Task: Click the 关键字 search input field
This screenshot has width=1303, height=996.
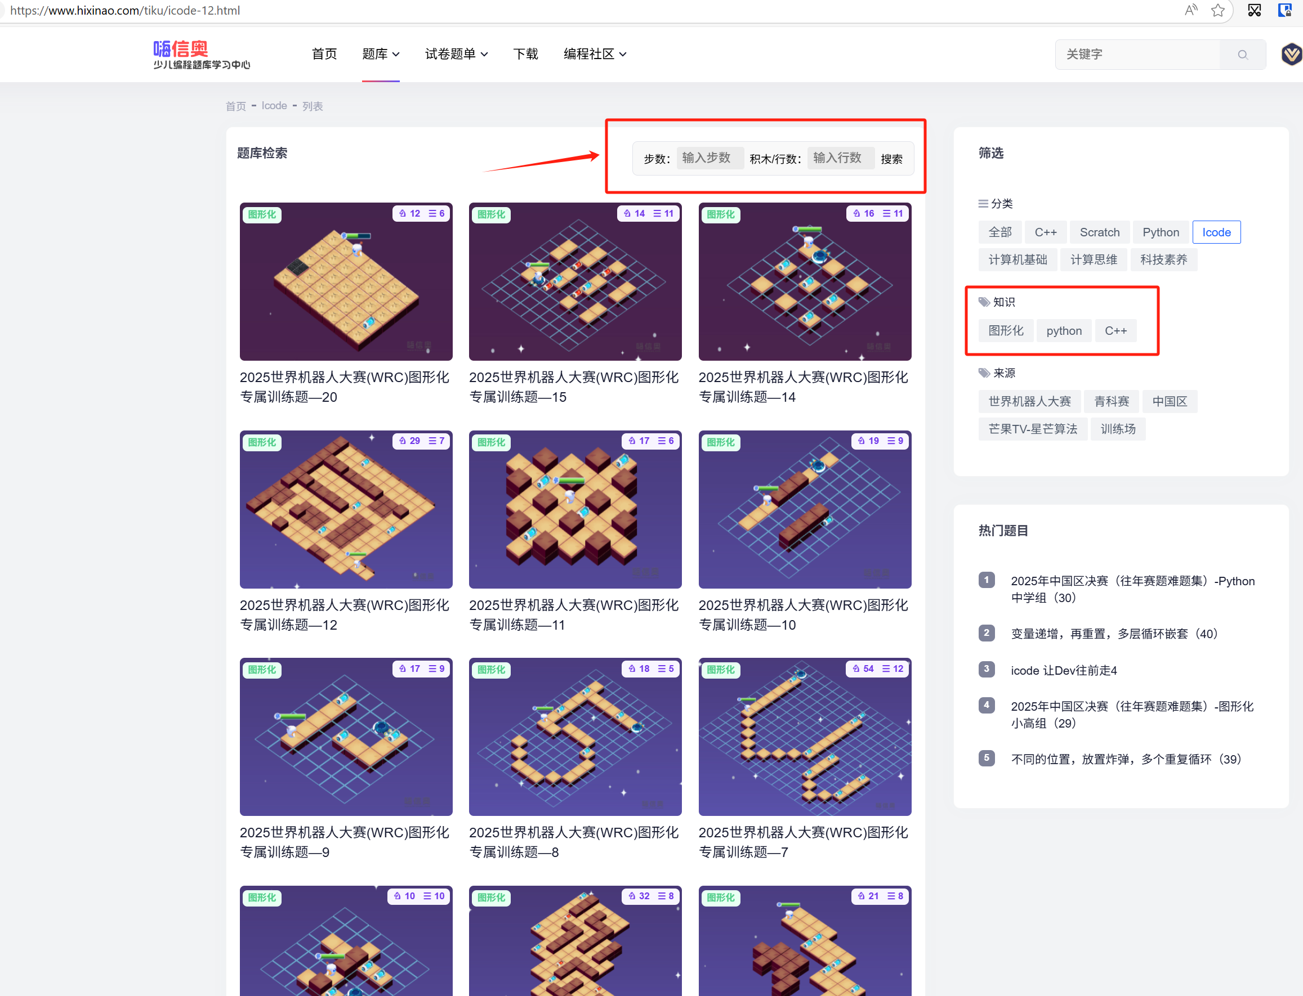Action: 1137,55
